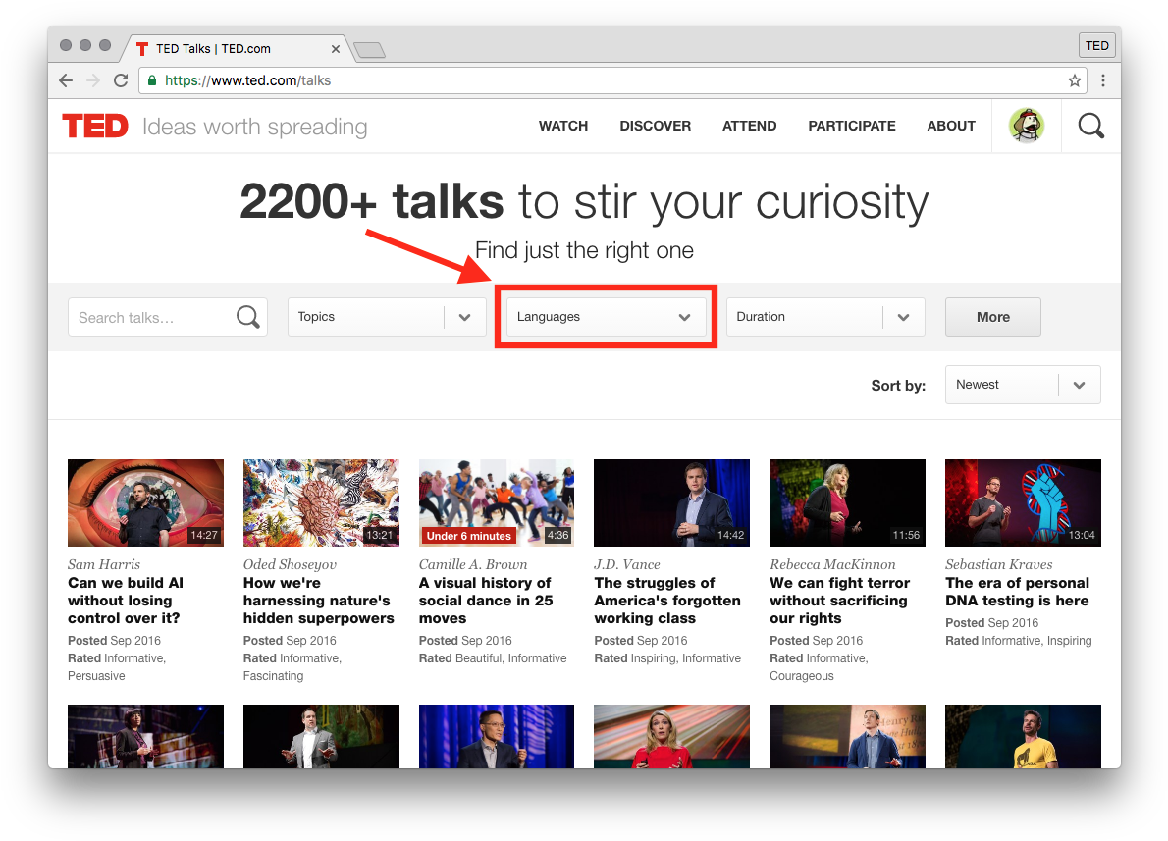Open a new browser tab
The height and width of the screenshot is (841, 1168).
point(369,50)
